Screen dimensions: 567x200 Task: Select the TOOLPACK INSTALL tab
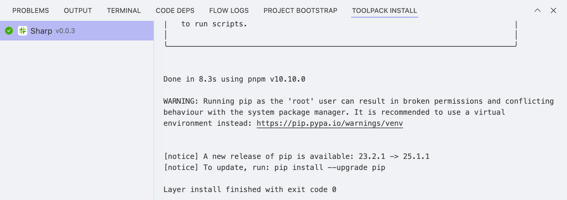(x=384, y=10)
